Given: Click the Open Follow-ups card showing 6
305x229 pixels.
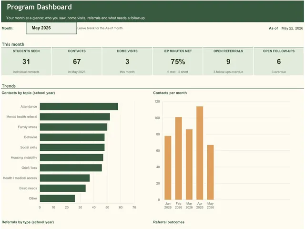Looking at the screenshot, I should (x=279, y=61).
